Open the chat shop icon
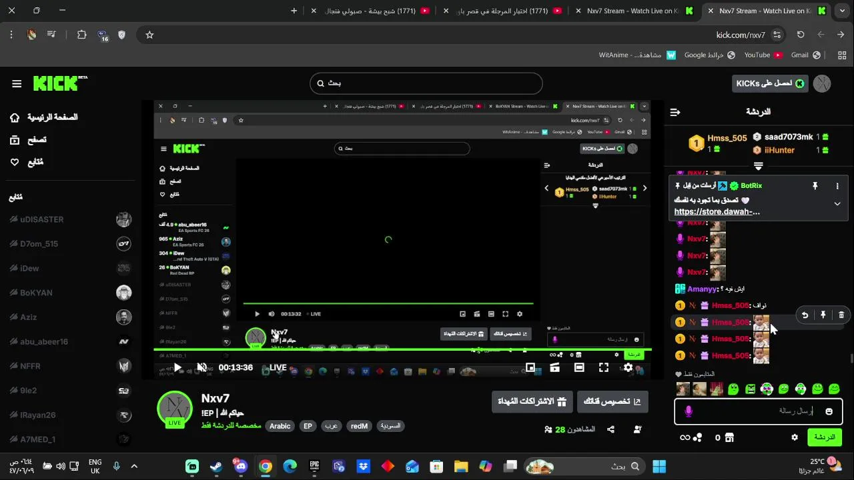The height and width of the screenshot is (480, 854). (729, 437)
